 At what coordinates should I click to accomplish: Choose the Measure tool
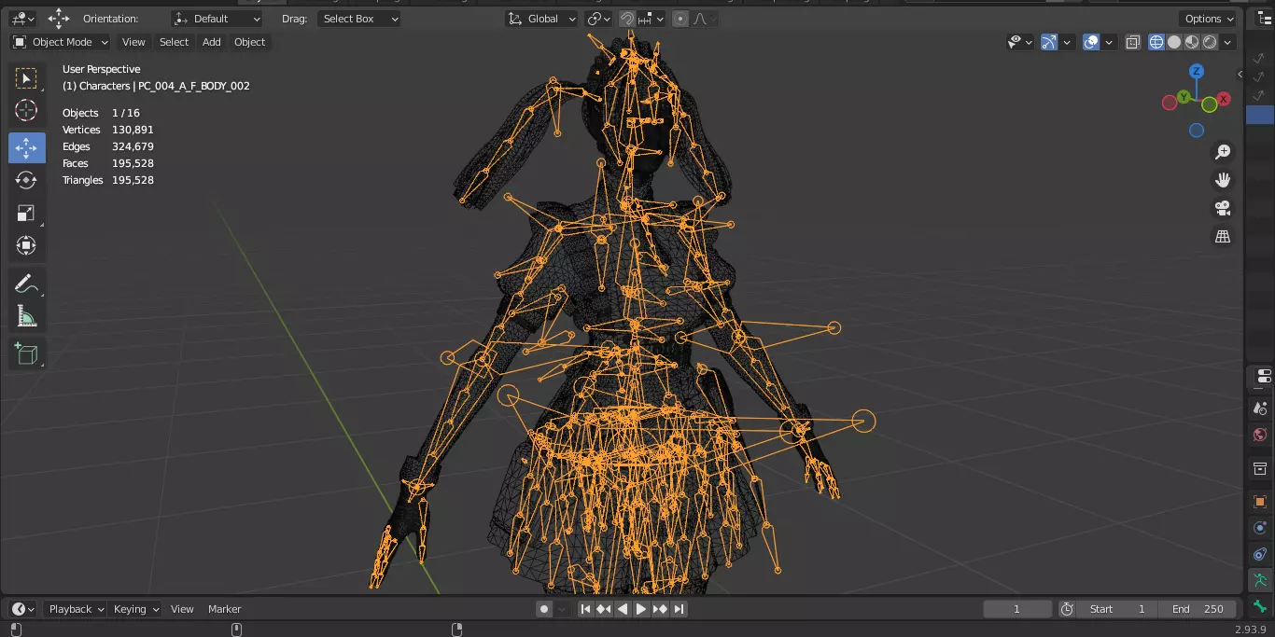pos(26,317)
